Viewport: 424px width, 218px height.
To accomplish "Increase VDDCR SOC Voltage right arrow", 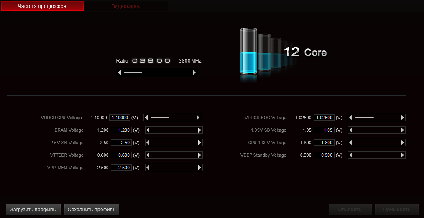I will click(x=402, y=118).
